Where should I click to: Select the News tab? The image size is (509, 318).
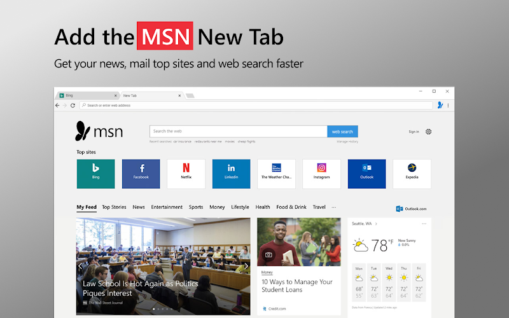pos(139,207)
